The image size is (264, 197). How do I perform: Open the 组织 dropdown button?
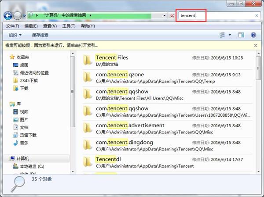coord(15,35)
